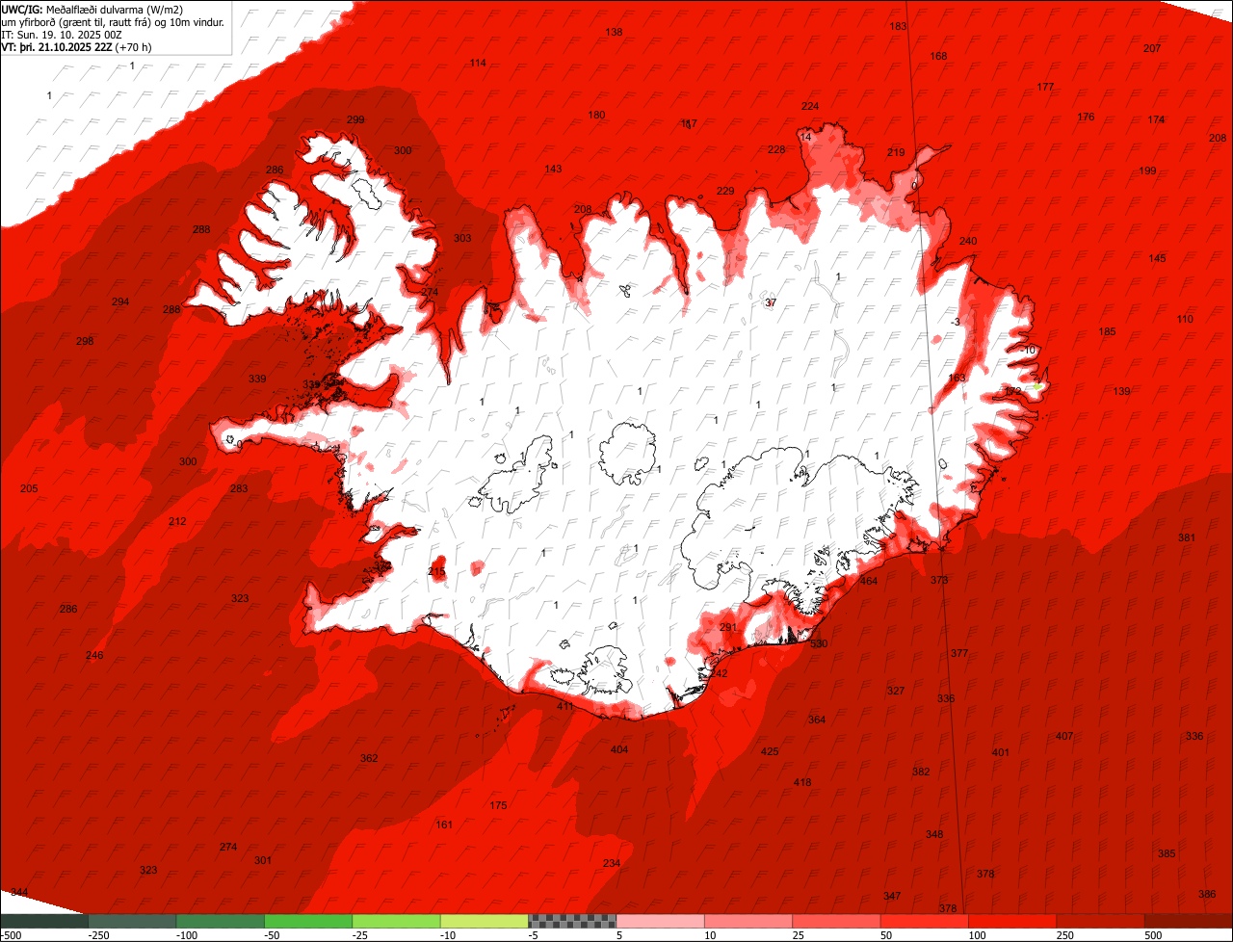Click the legend label '-500'

(11, 935)
